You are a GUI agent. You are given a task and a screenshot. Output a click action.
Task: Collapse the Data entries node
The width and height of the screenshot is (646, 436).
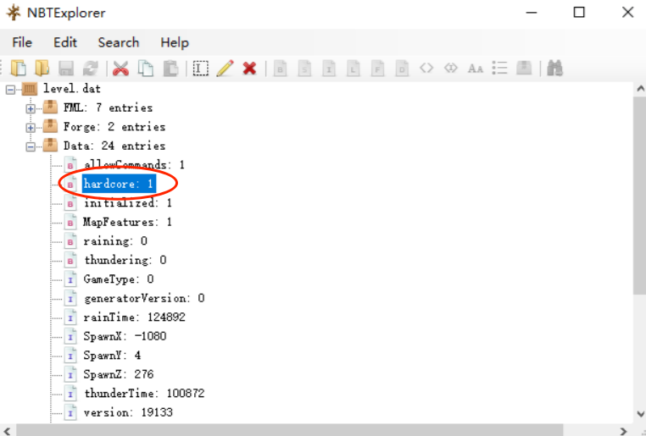(x=31, y=146)
